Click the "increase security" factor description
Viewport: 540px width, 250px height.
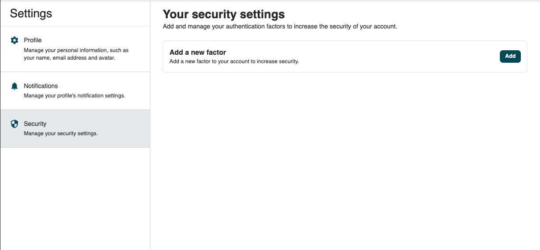(x=234, y=61)
